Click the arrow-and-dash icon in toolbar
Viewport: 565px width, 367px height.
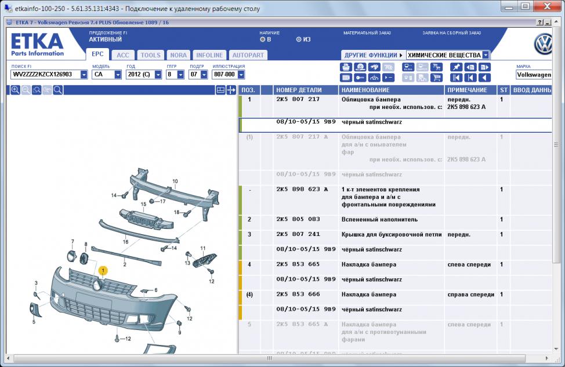point(389,78)
